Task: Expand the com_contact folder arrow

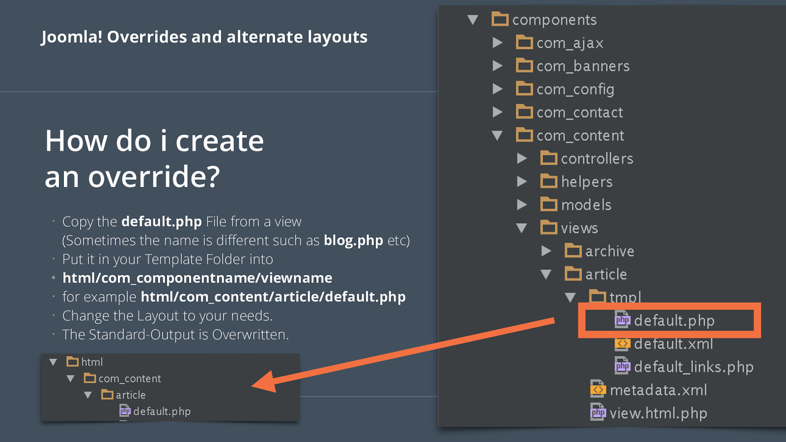Action: 498,111
